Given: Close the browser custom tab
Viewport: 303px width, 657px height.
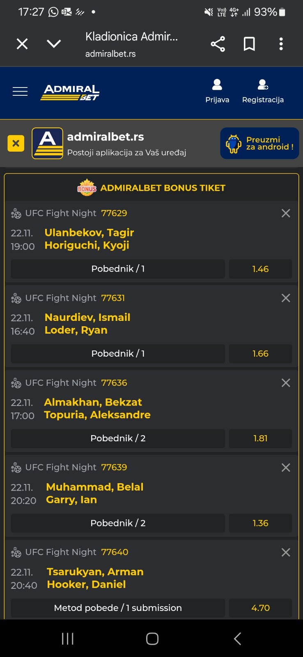Looking at the screenshot, I should click(22, 44).
